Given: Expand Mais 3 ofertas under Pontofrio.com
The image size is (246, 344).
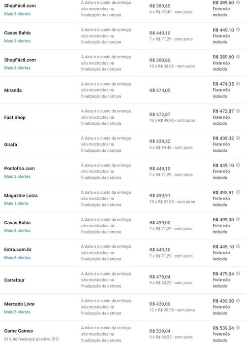Looking at the screenshot, I should 17,176.
